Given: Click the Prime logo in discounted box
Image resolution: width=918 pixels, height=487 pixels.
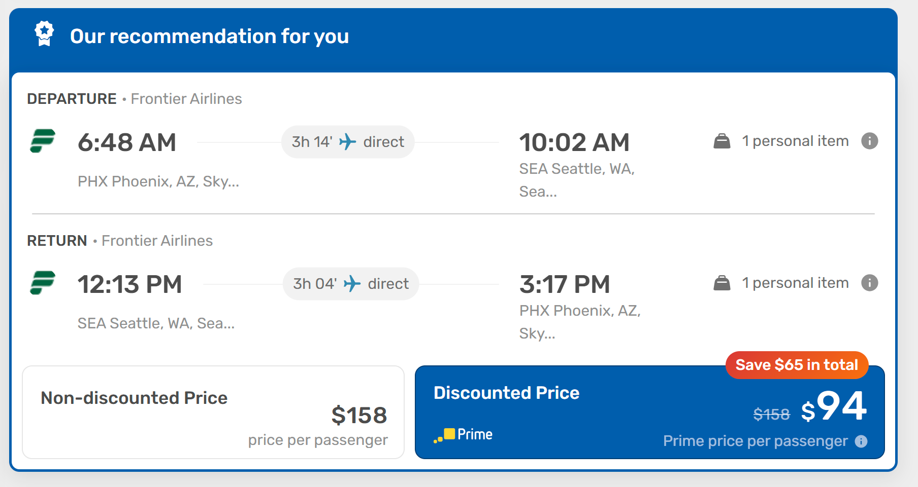Looking at the screenshot, I should click(x=463, y=435).
